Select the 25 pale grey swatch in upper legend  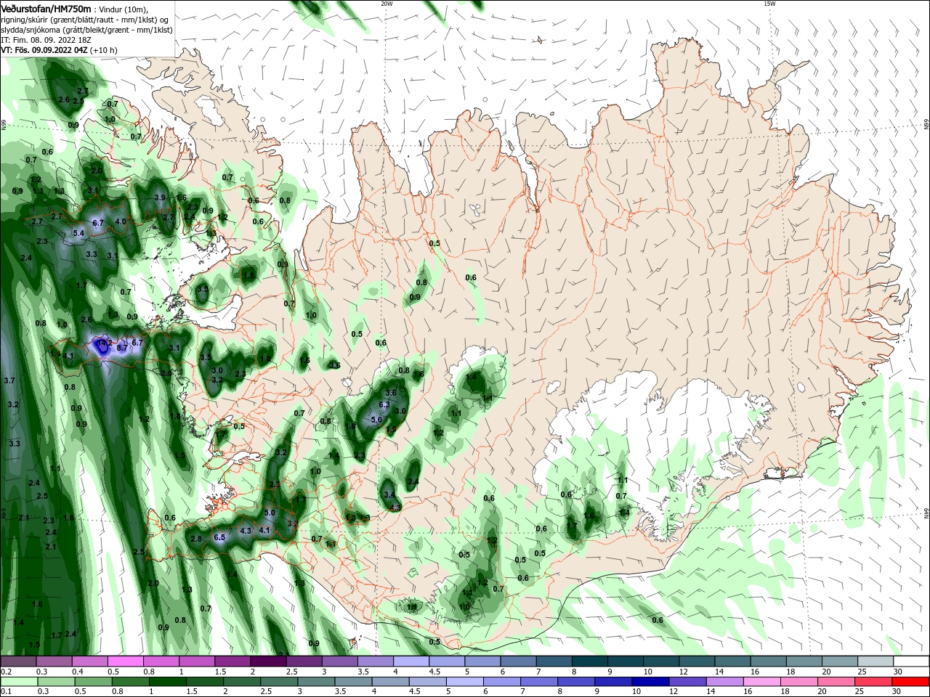coord(876,661)
